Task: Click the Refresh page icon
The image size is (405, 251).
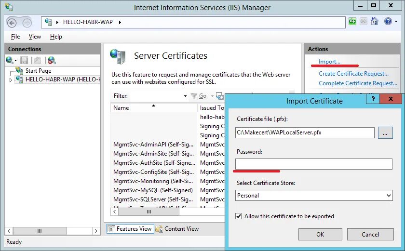Action: click(x=352, y=22)
